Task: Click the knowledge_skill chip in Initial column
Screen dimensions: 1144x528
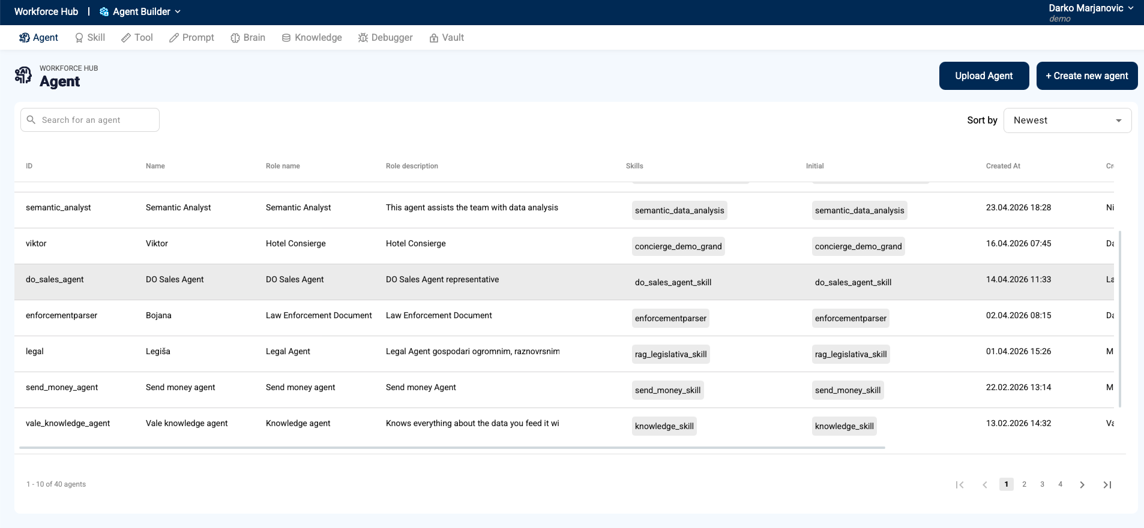Action: point(844,426)
